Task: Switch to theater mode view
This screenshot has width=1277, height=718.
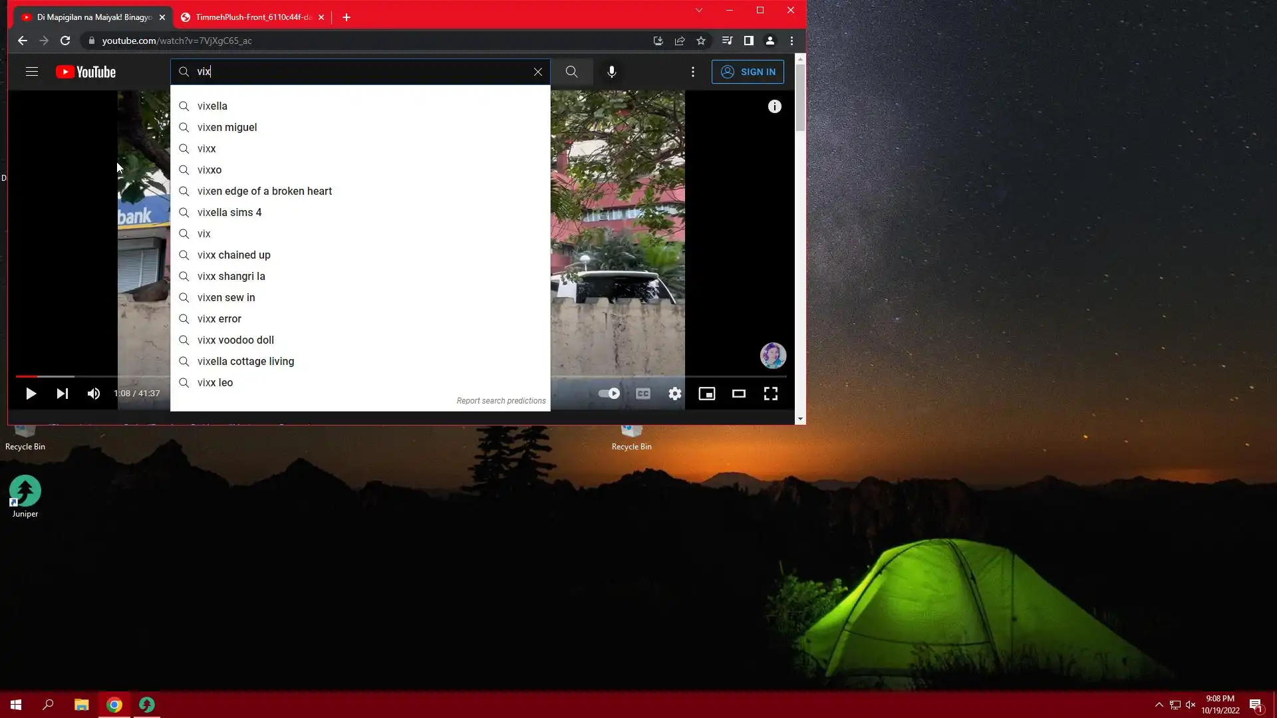Action: point(738,394)
